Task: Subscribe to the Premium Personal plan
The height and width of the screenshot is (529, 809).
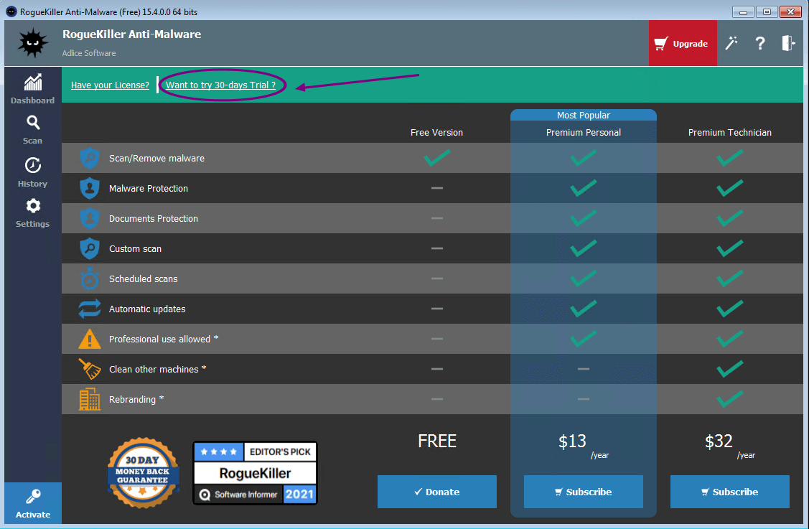Action: [583, 492]
